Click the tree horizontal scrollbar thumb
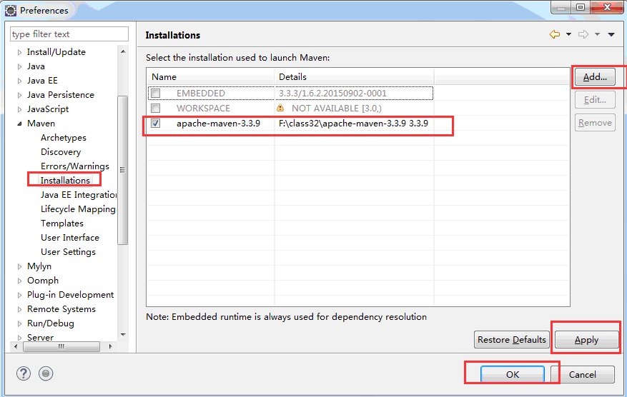 [x=61, y=346]
